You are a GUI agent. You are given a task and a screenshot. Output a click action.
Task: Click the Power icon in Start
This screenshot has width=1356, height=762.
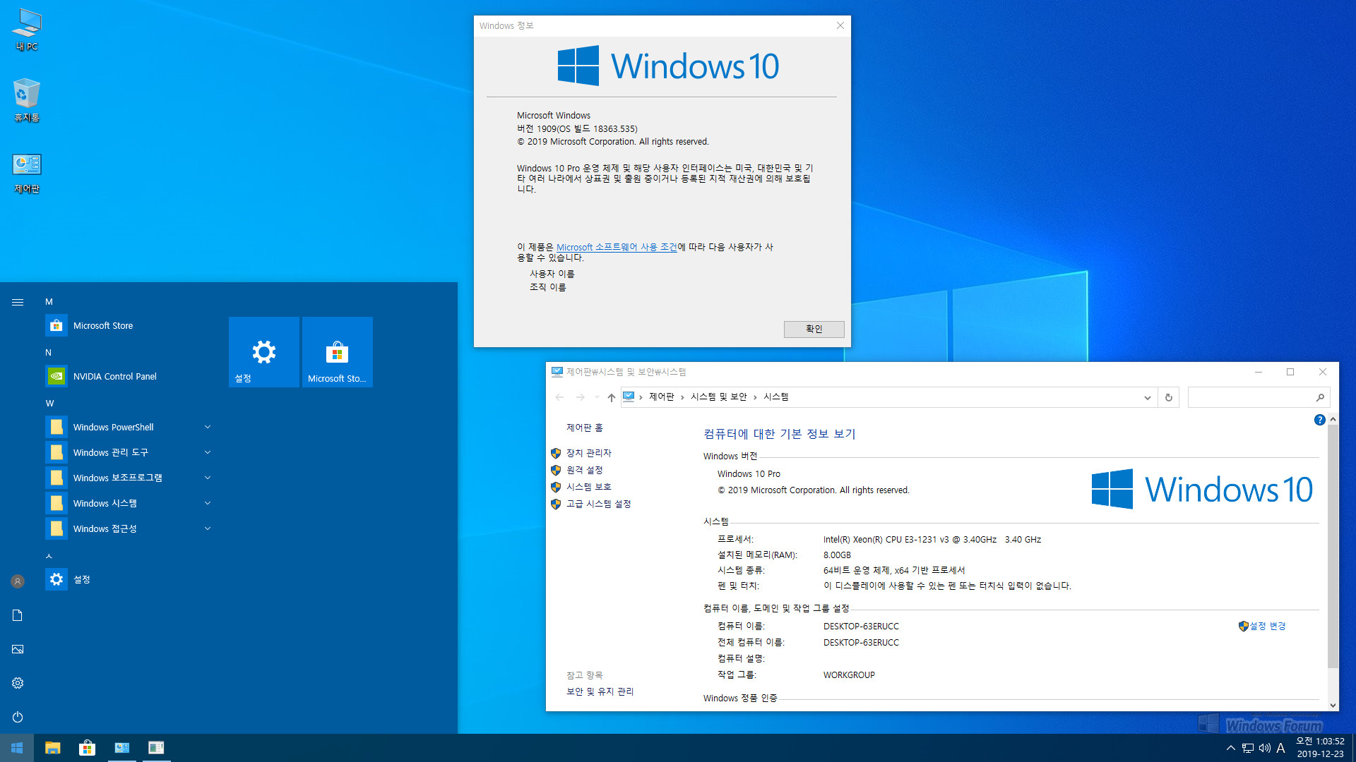click(x=18, y=717)
